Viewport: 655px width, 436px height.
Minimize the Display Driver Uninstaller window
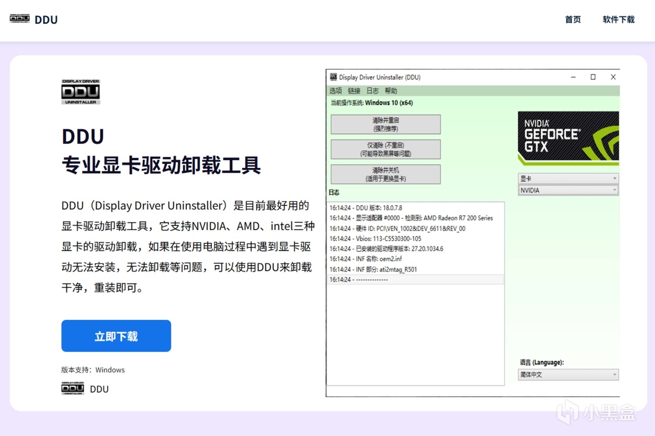coord(573,77)
